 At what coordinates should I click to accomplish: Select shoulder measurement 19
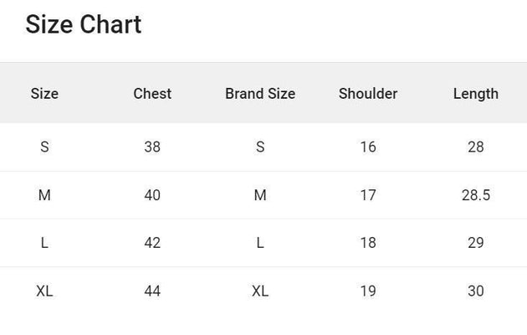click(368, 291)
